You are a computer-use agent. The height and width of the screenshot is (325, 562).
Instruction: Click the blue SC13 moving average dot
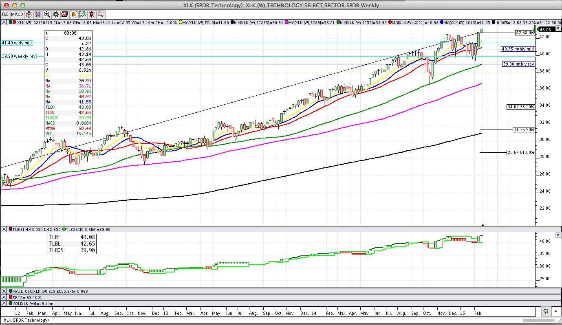click(x=442, y=22)
